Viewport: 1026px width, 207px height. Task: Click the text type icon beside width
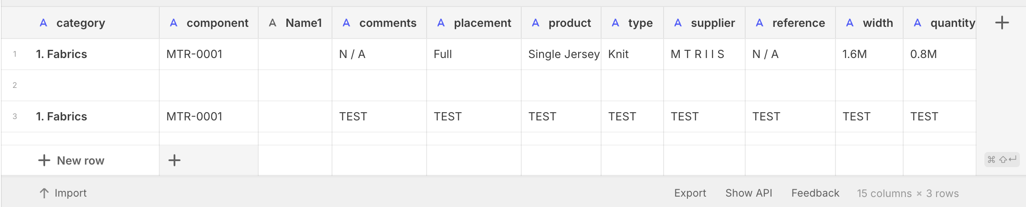coord(850,23)
